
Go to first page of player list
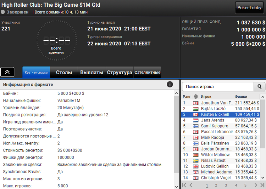click(184, 185)
